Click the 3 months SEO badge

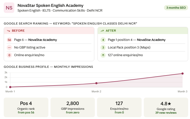176,8
